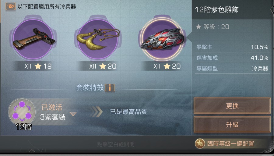
Task: Click the 等級：20 star level label
Action: coord(213,27)
